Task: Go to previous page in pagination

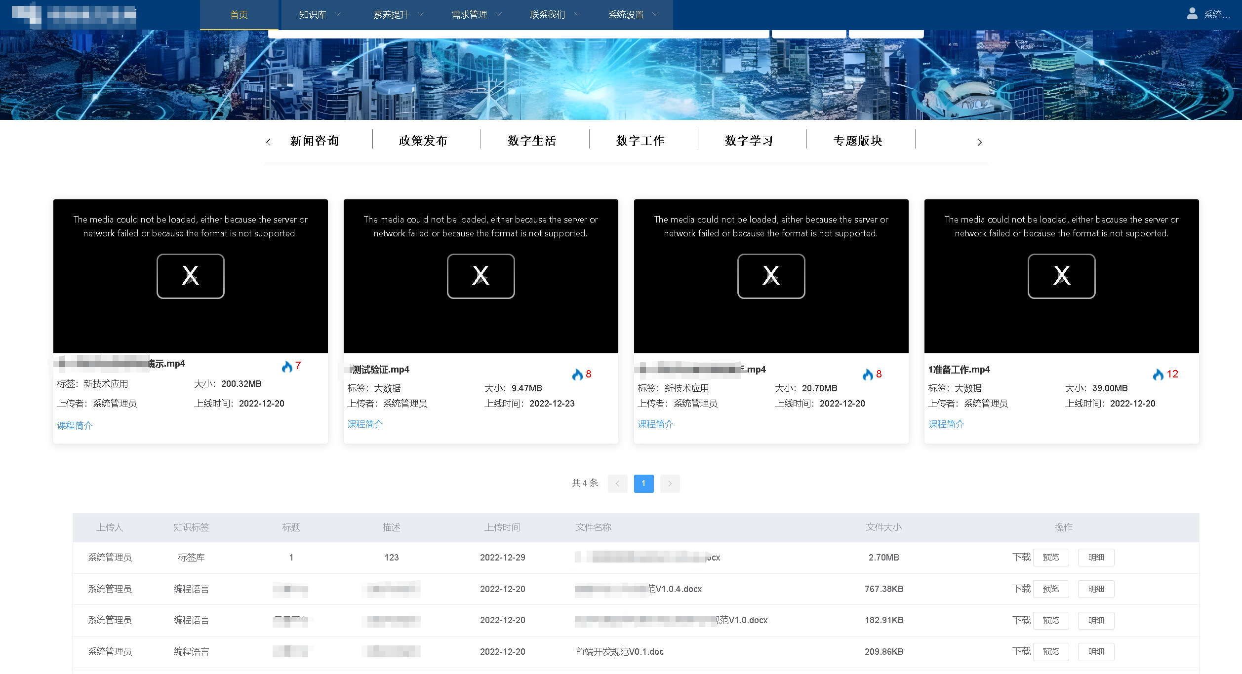Action: click(x=617, y=484)
